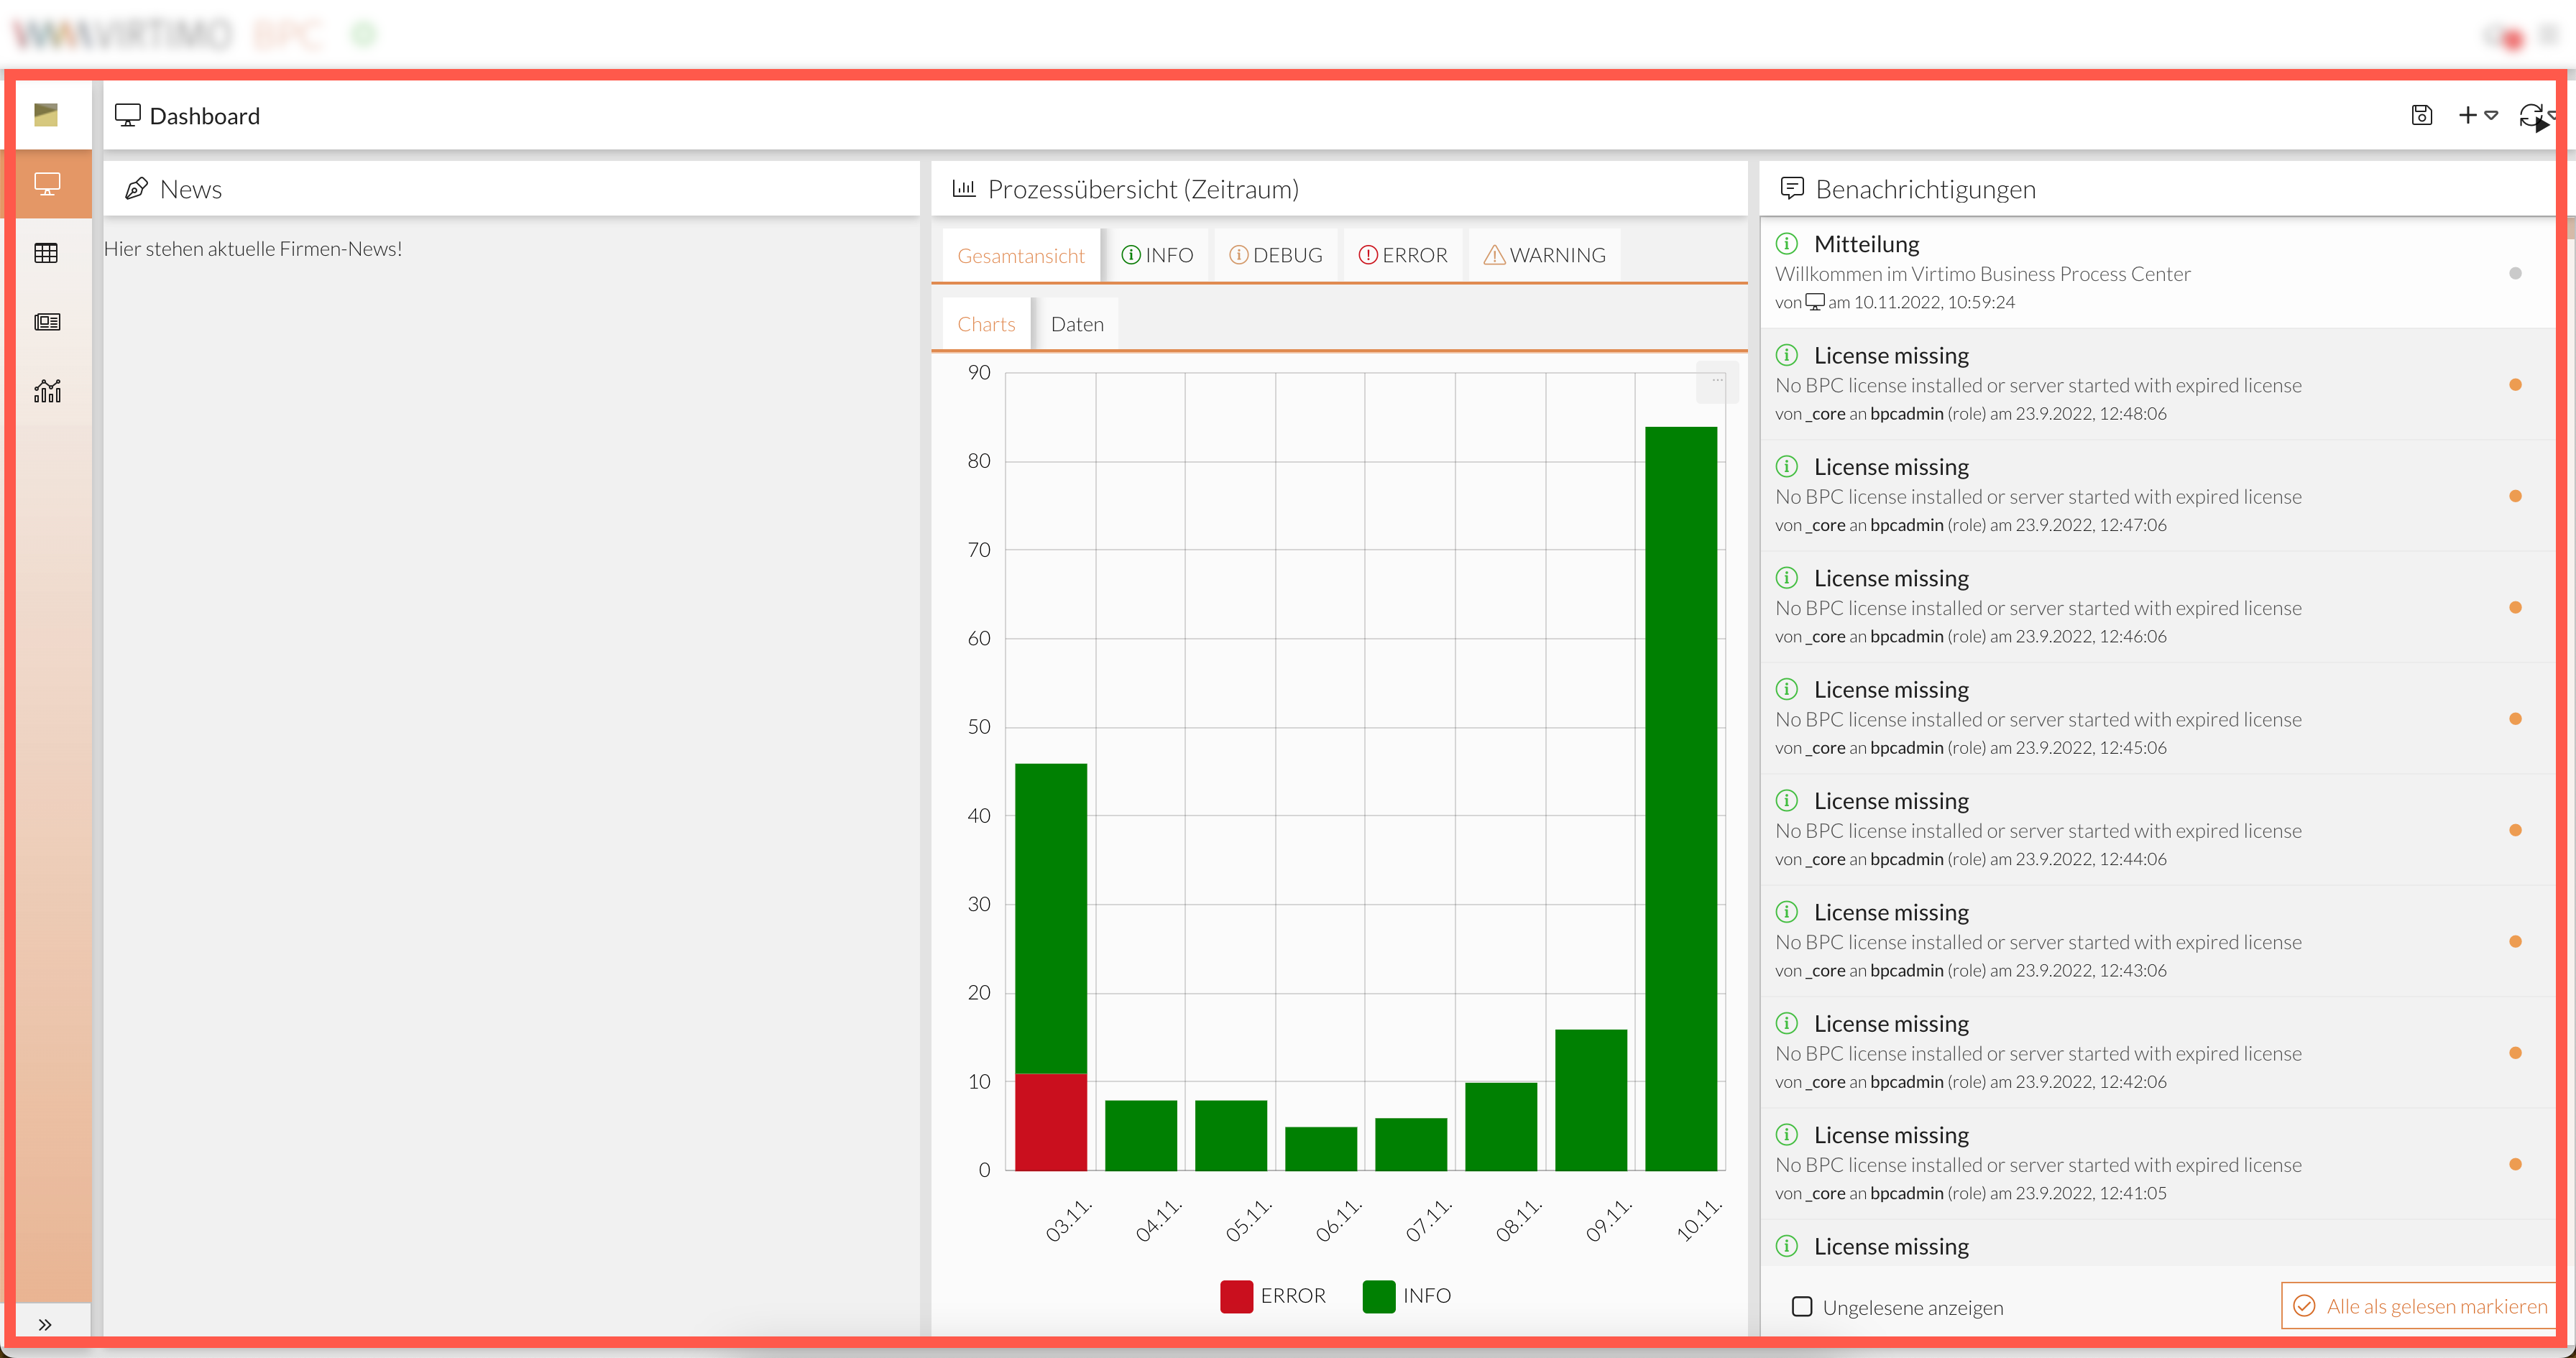This screenshot has height=1358, width=2576.
Task: Expand the add widget dropdown arrow
Action: coord(2492,115)
